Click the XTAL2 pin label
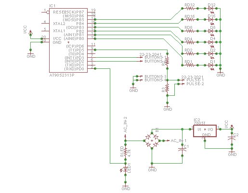The height and width of the screenshot is (193, 248). click(x=59, y=24)
